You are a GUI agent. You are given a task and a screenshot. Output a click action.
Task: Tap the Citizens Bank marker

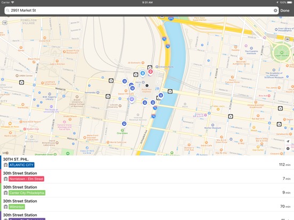[x=157, y=67]
